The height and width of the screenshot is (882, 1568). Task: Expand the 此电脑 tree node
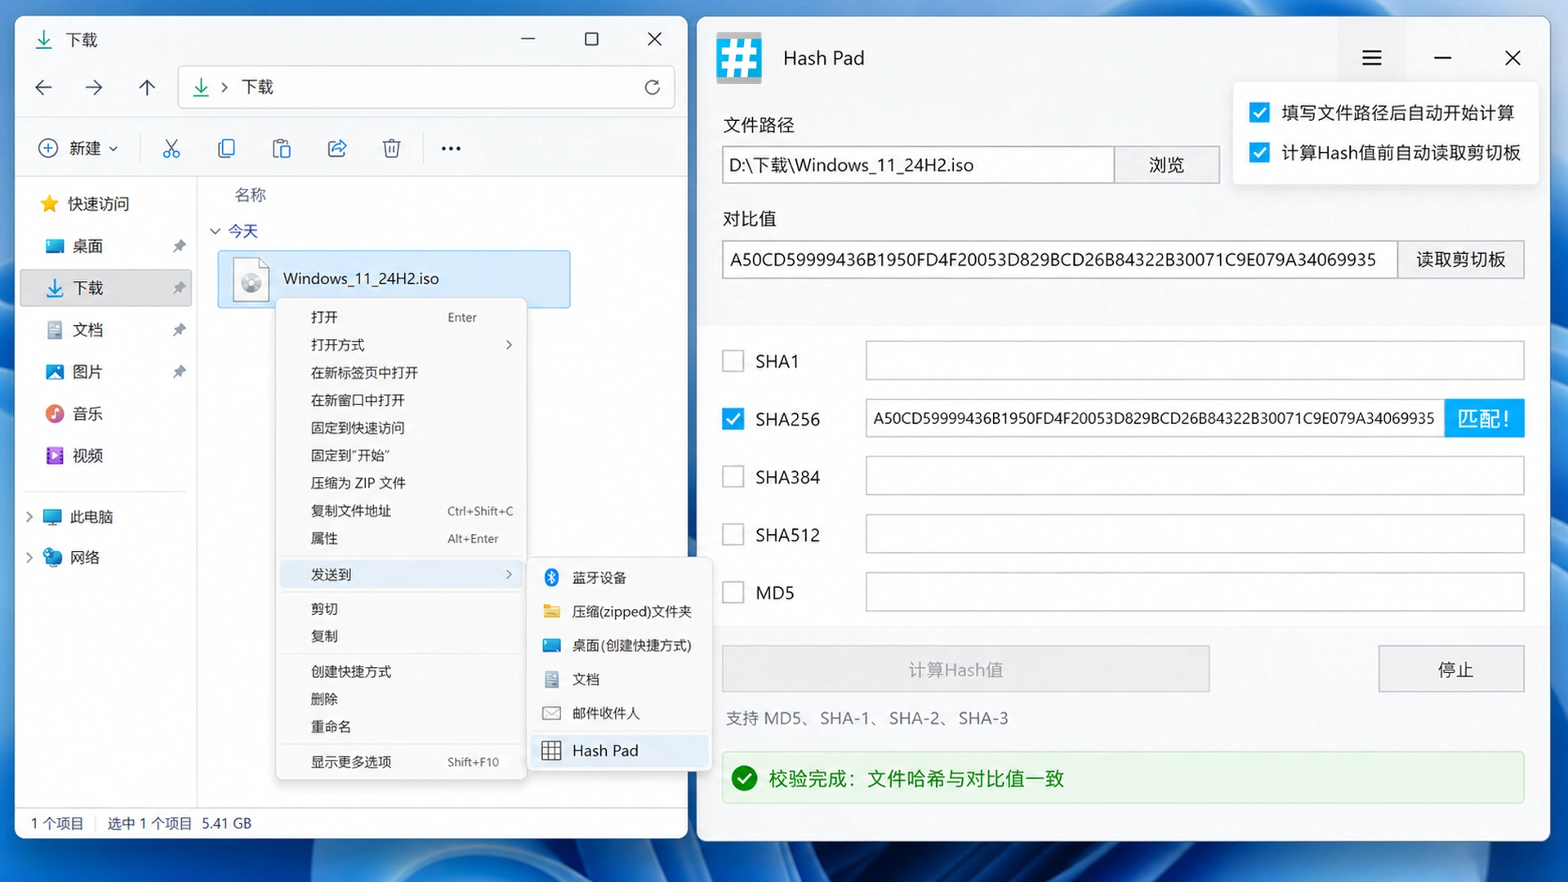[x=29, y=517]
